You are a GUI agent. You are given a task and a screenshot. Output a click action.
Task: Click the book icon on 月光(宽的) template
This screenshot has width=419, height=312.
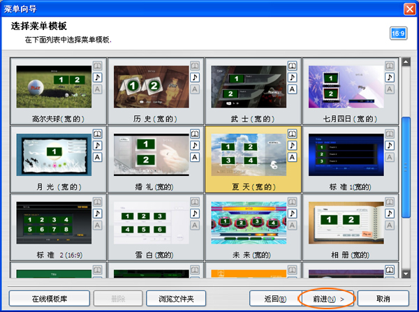pos(98,133)
